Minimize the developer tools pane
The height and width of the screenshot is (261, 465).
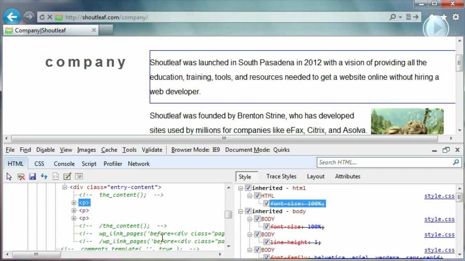[x=434, y=150]
